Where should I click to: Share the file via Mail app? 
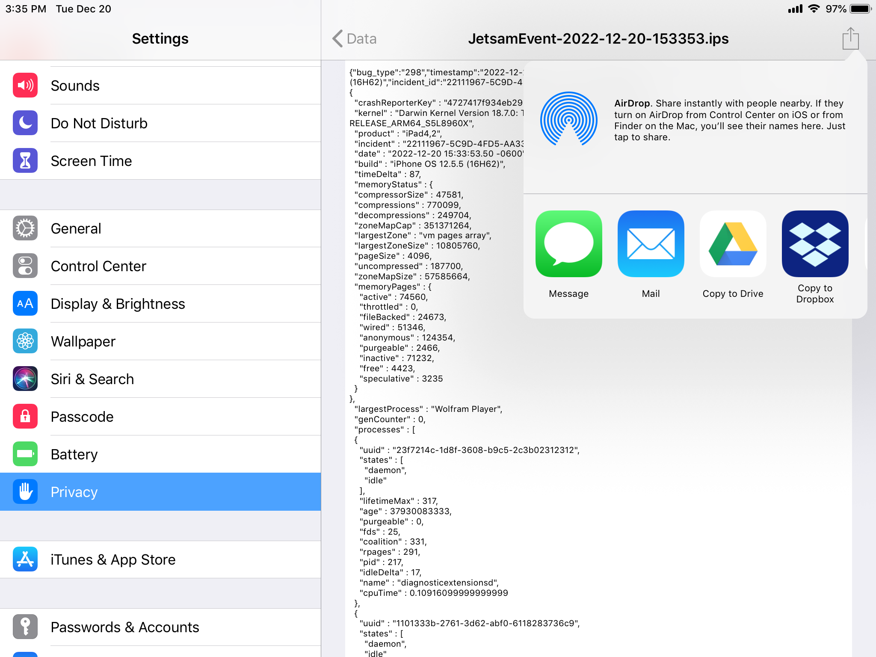click(x=651, y=244)
